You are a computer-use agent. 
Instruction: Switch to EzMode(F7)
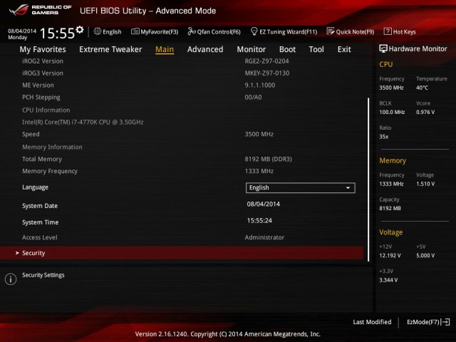pos(428,322)
